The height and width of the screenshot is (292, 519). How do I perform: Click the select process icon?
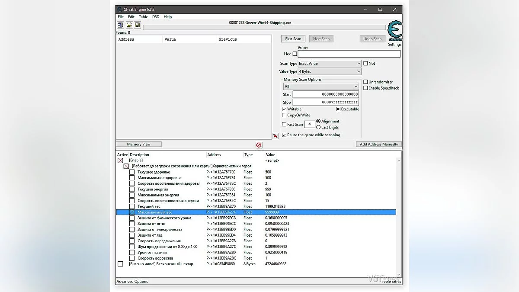pyautogui.click(x=120, y=25)
